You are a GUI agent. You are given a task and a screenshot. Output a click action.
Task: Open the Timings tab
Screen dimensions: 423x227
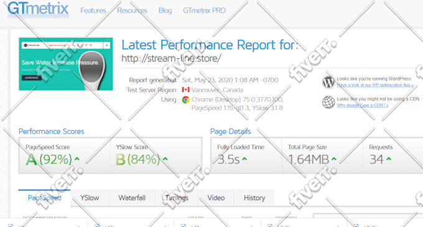point(177,198)
